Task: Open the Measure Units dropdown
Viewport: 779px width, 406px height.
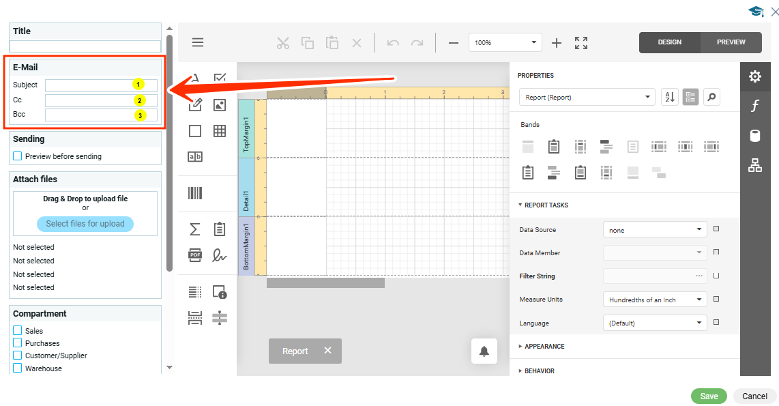Action: coord(655,300)
